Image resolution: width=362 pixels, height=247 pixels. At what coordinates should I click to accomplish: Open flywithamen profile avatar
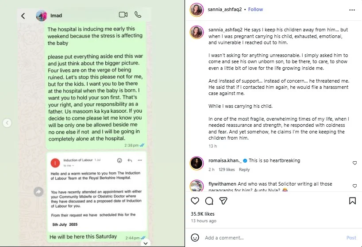click(196, 186)
